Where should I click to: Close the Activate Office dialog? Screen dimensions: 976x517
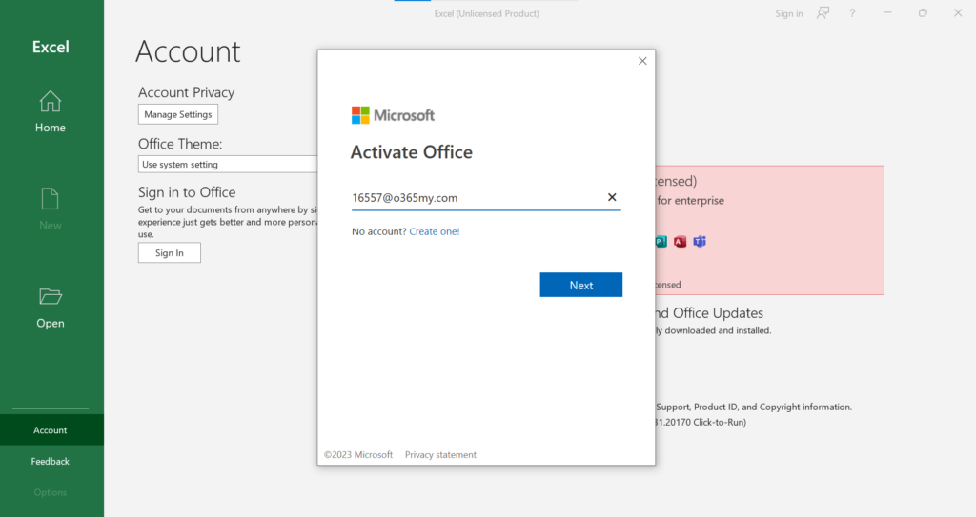(x=642, y=61)
